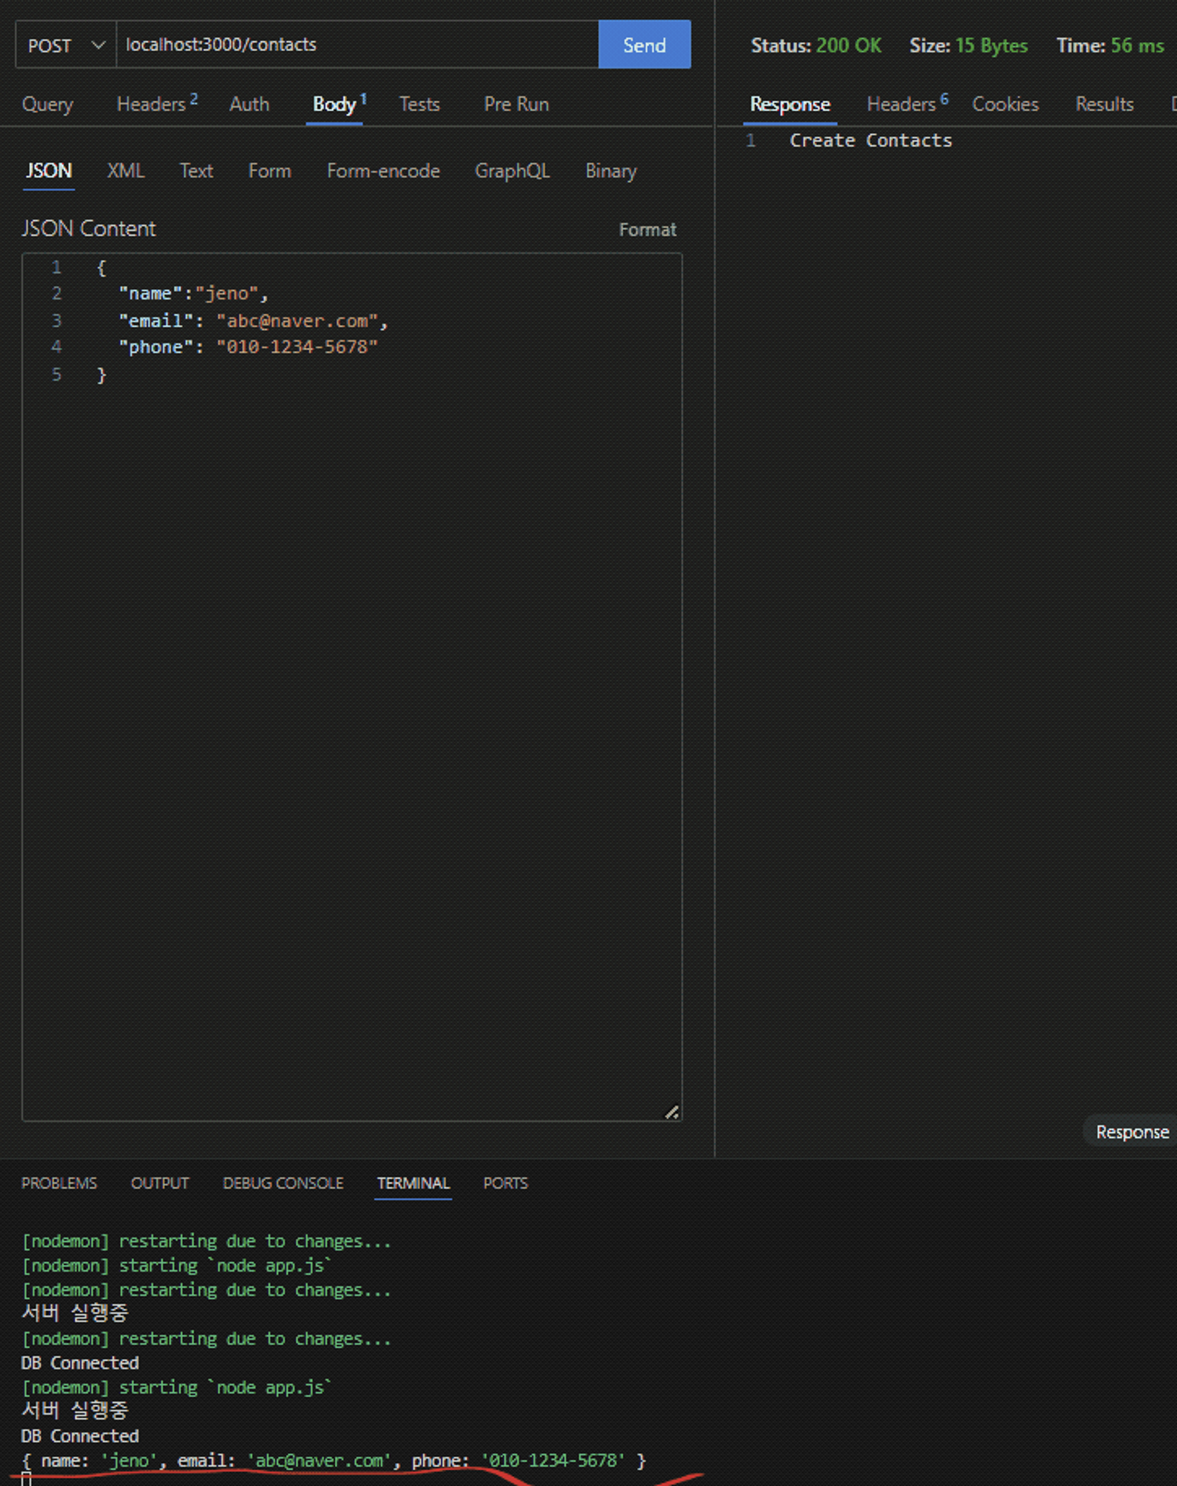The image size is (1177, 1486).
Task: Open the OUTPUT panel tab
Action: pyautogui.click(x=160, y=1183)
